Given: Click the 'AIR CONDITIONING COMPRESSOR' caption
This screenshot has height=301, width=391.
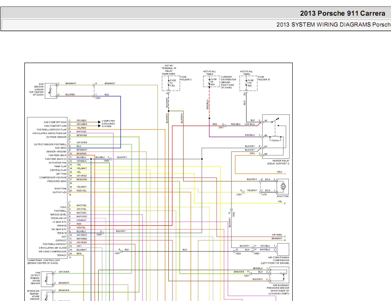Looking at the screenshot, I should [275, 261].
